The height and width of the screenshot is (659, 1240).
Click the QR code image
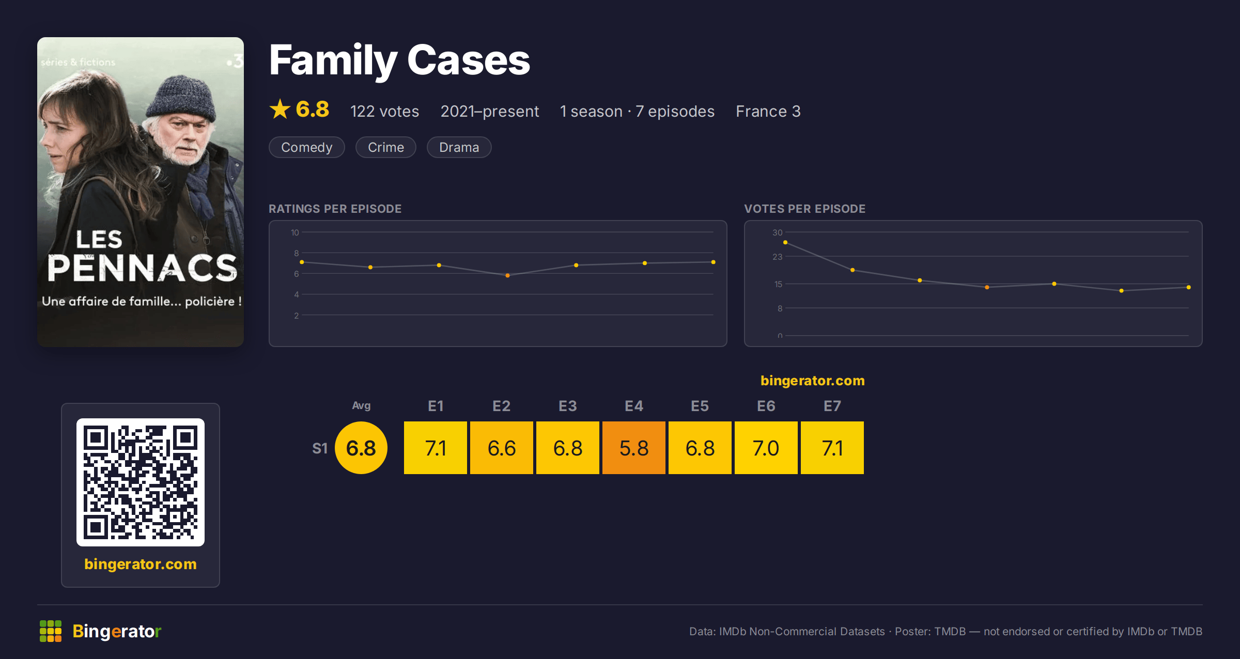[141, 482]
